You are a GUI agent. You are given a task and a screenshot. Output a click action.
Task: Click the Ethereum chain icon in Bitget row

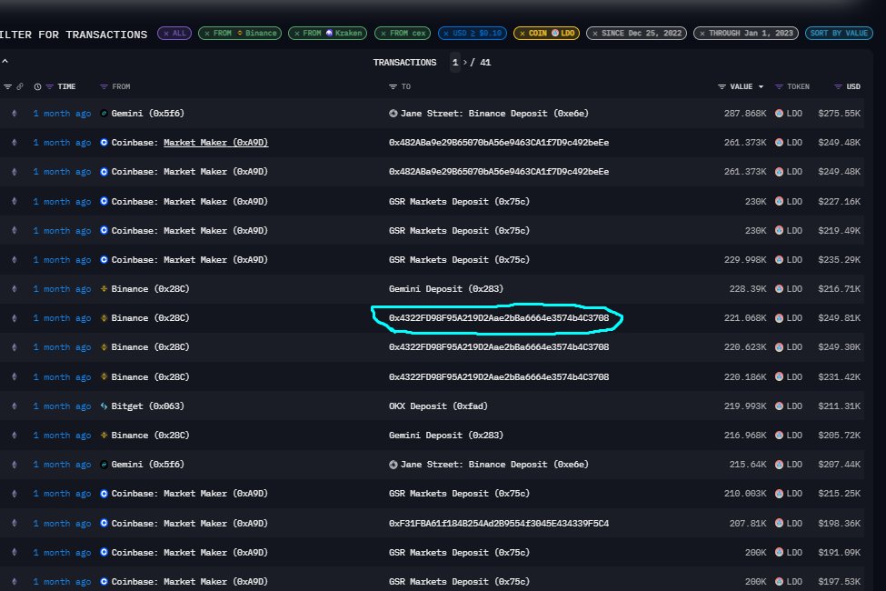[x=15, y=406]
